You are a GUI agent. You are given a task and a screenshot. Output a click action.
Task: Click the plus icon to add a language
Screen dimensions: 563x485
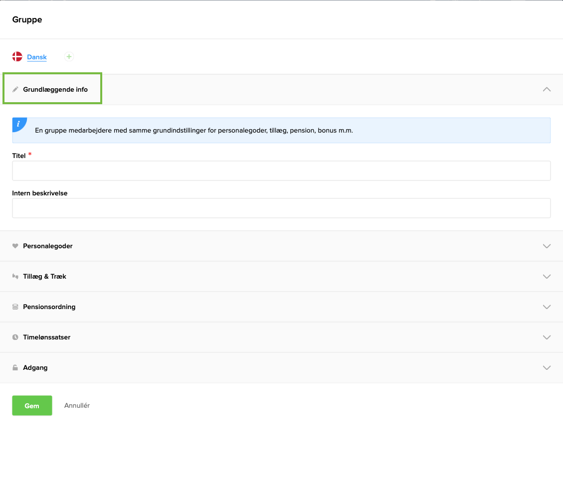(x=69, y=56)
